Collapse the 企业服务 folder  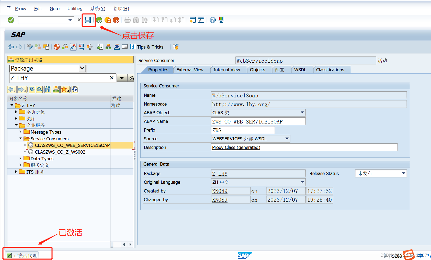16,125
